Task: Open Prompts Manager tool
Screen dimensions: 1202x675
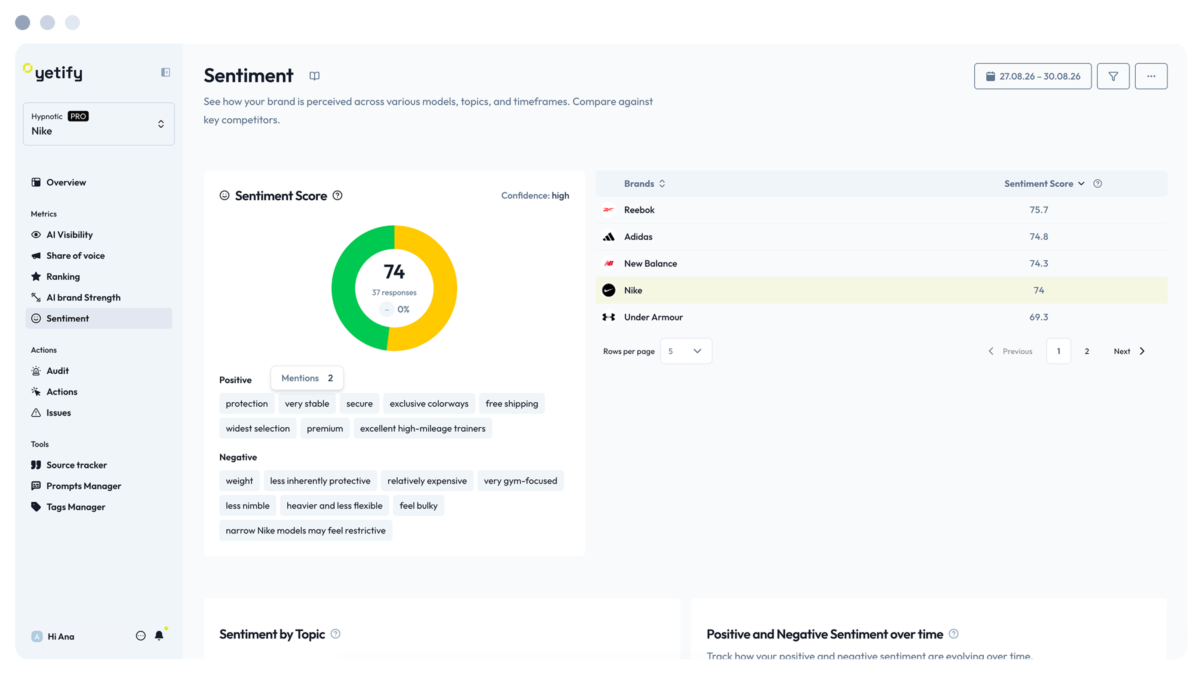Action: [x=99, y=486]
